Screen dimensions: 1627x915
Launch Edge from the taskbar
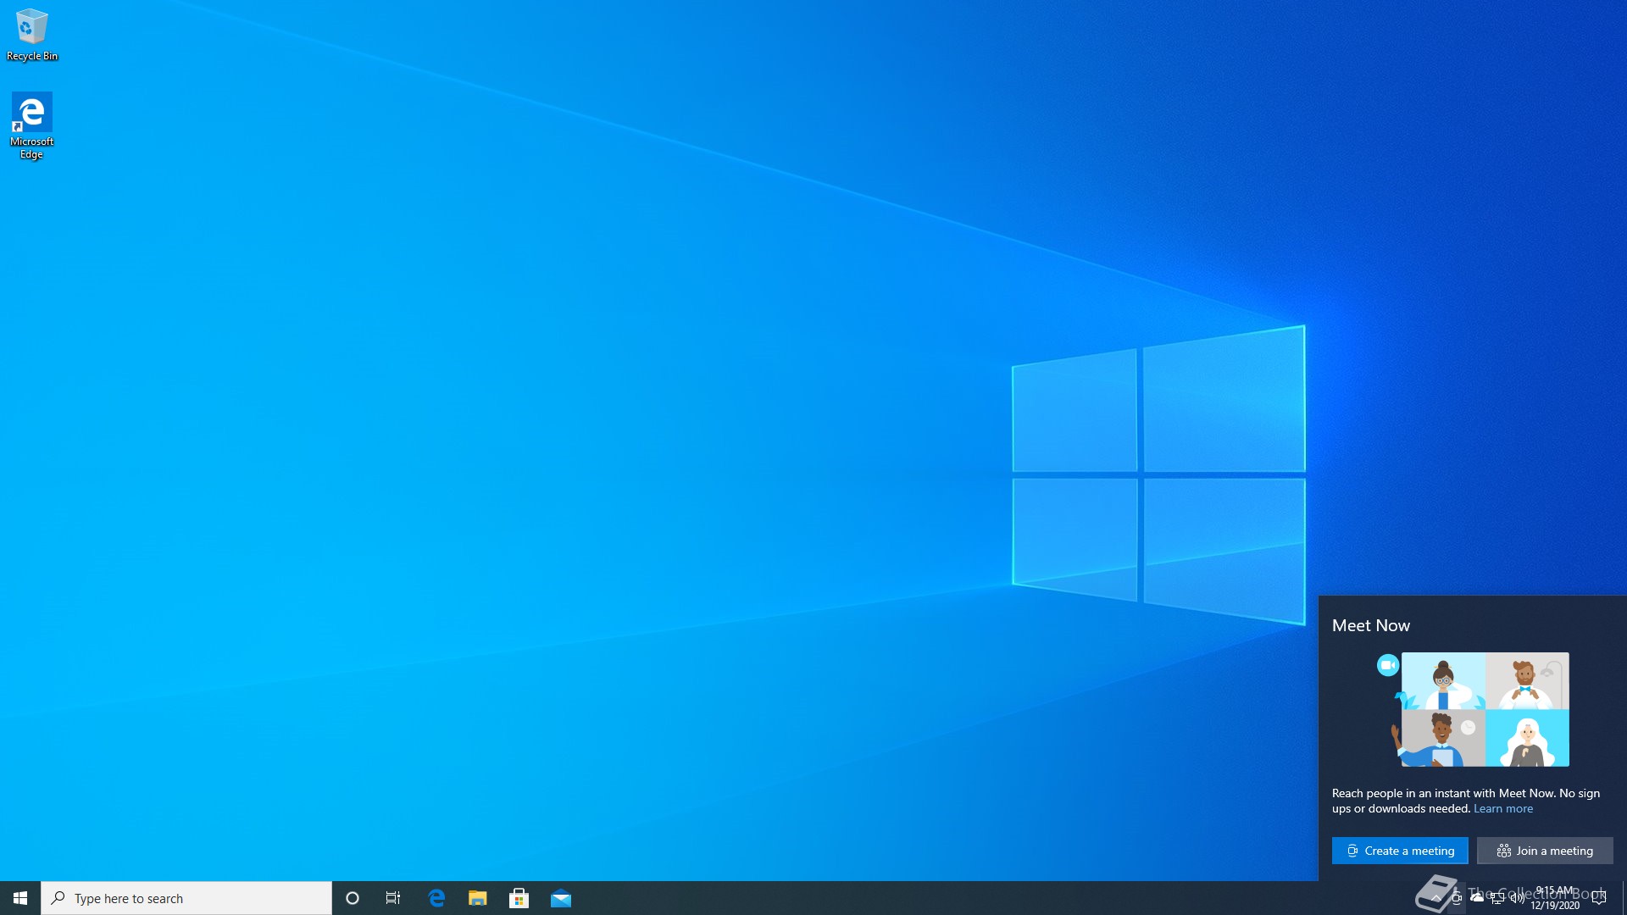click(436, 898)
